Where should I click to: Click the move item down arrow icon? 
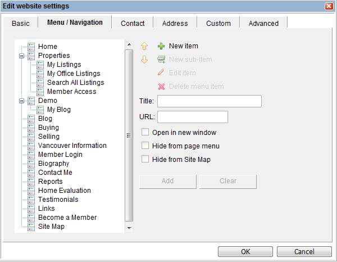click(x=144, y=60)
